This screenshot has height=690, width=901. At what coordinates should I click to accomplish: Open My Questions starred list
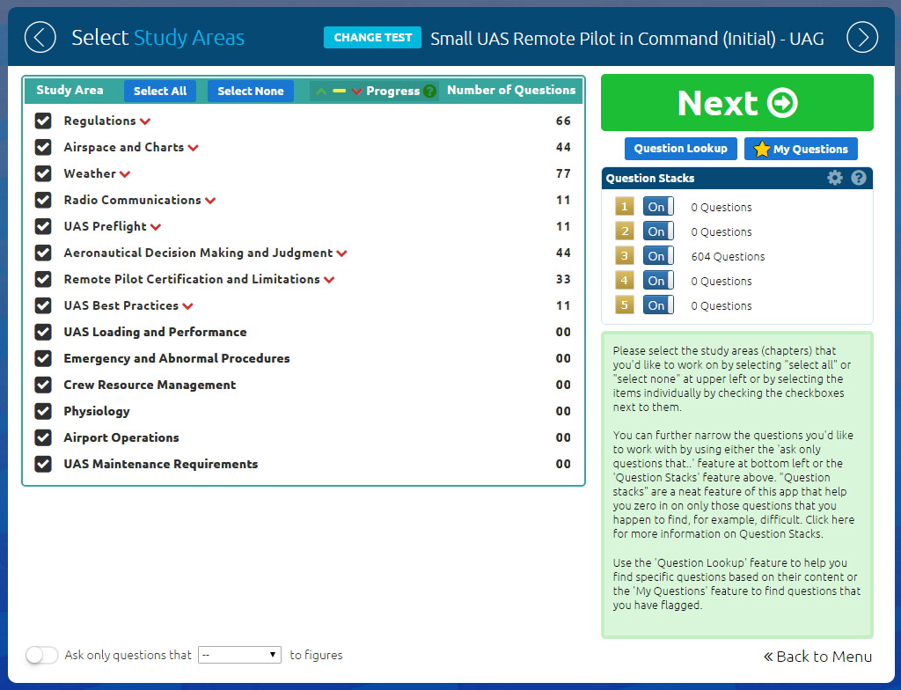point(801,149)
